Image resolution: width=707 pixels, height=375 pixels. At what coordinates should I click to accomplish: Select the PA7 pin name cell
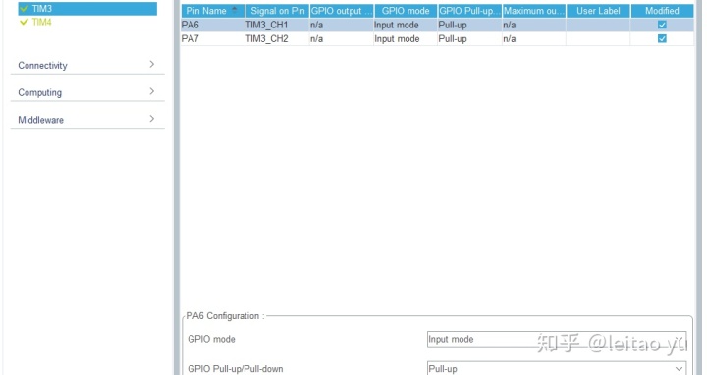213,38
